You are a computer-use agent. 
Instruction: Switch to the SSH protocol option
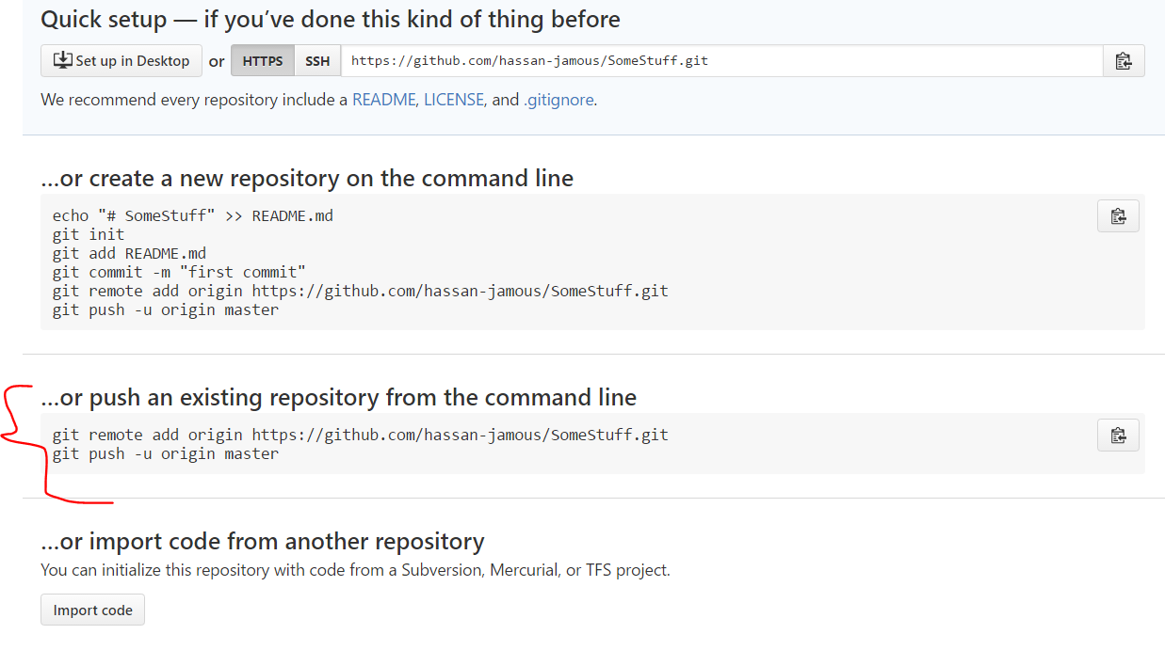[316, 59]
